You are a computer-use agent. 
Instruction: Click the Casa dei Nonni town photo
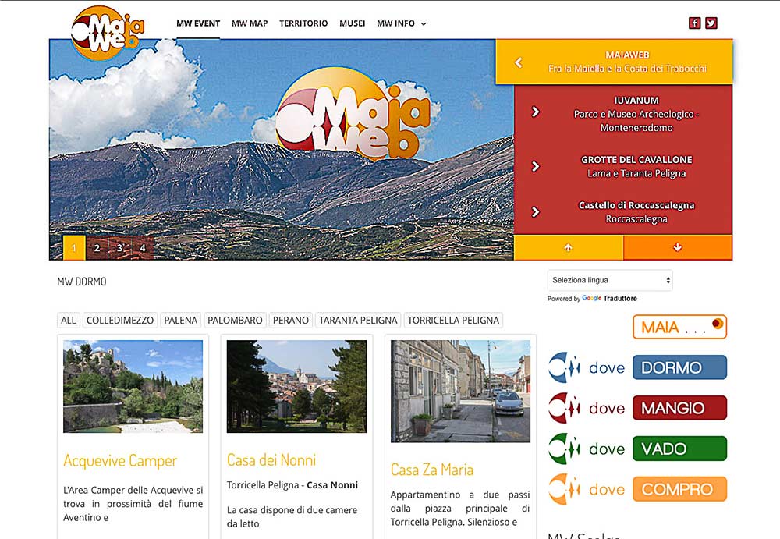[296, 387]
